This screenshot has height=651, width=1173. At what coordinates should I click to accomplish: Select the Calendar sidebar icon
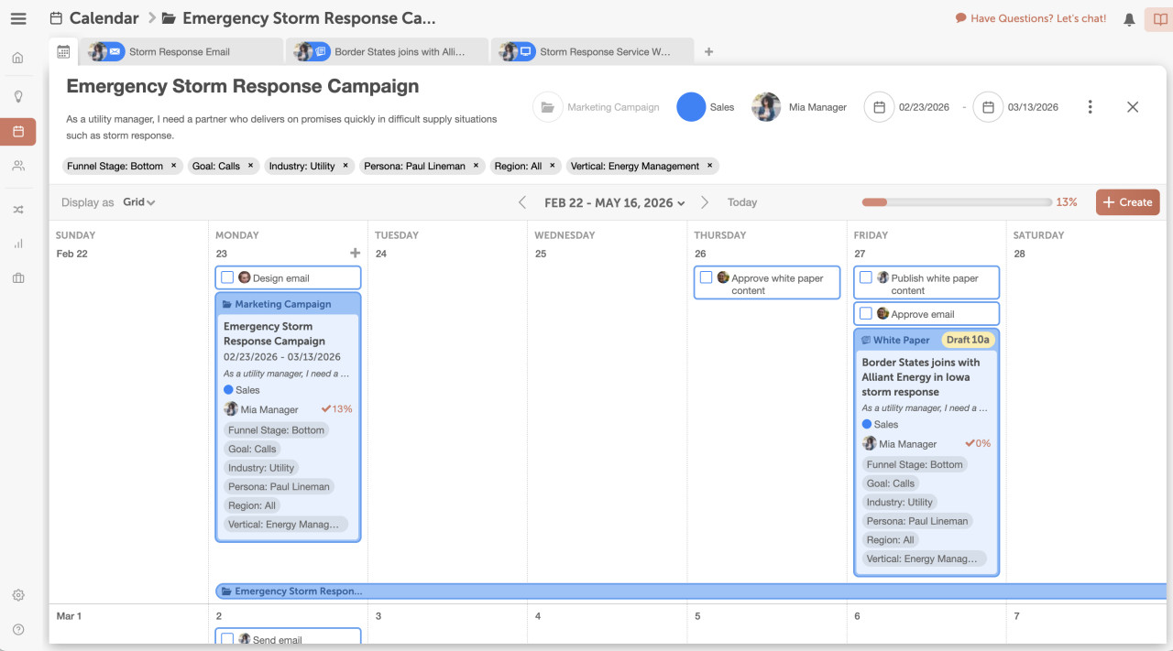click(x=18, y=132)
